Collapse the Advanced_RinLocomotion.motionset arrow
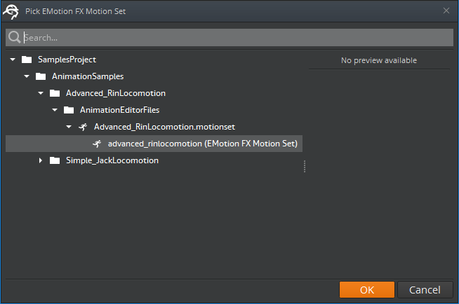The width and height of the screenshot is (459, 304). click(x=69, y=127)
